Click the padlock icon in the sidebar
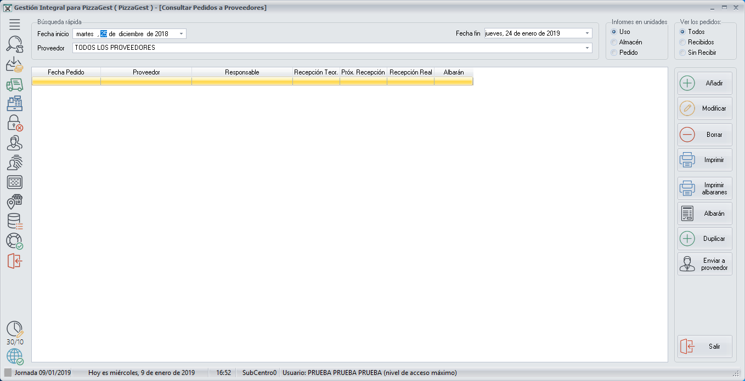Screen dimensions: 745x381 [x=15, y=123]
